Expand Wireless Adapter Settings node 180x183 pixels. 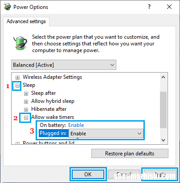17,77
